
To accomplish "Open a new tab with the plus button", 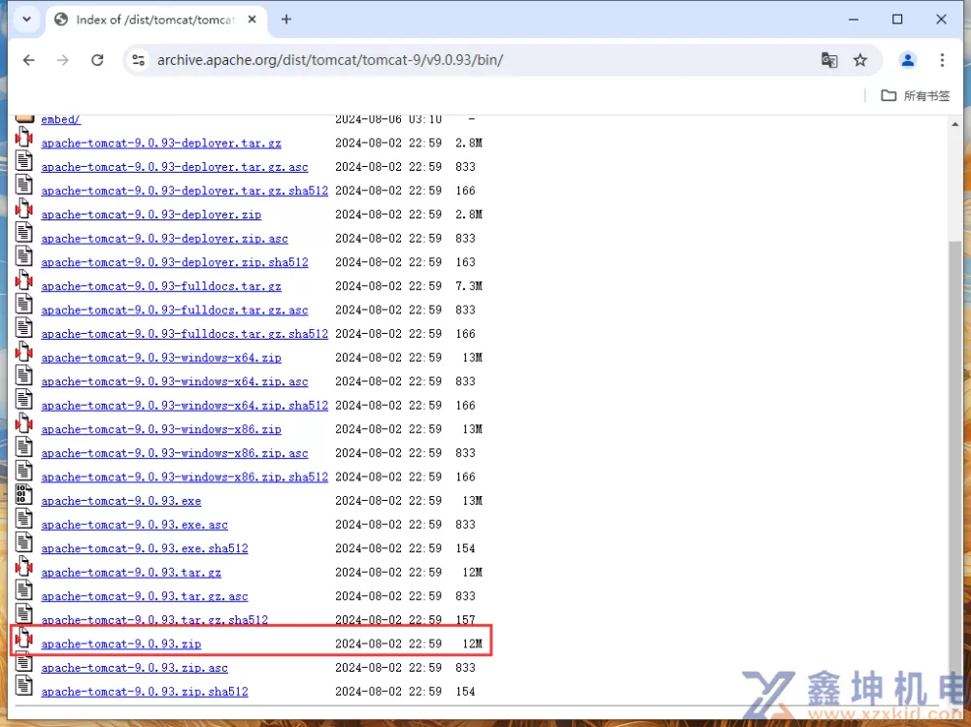I will (x=286, y=19).
